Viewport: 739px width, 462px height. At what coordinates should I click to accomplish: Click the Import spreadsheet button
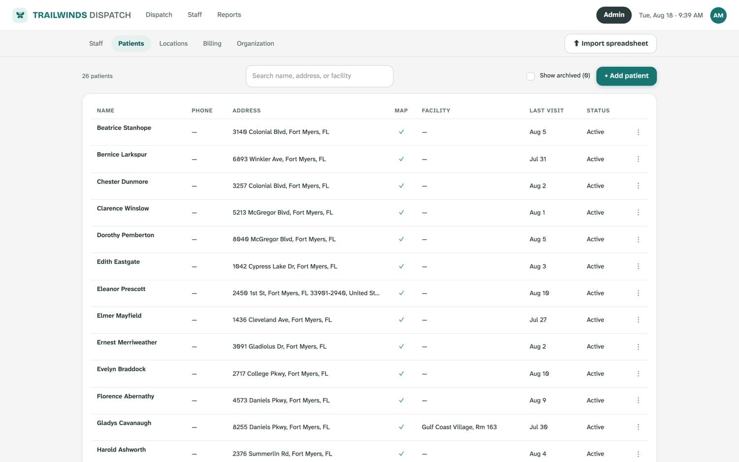(610, 43)
